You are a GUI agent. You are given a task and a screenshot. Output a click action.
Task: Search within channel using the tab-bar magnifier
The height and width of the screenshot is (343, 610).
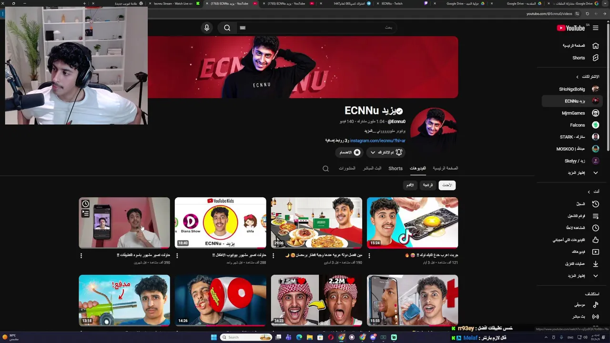tap(325, 168)
